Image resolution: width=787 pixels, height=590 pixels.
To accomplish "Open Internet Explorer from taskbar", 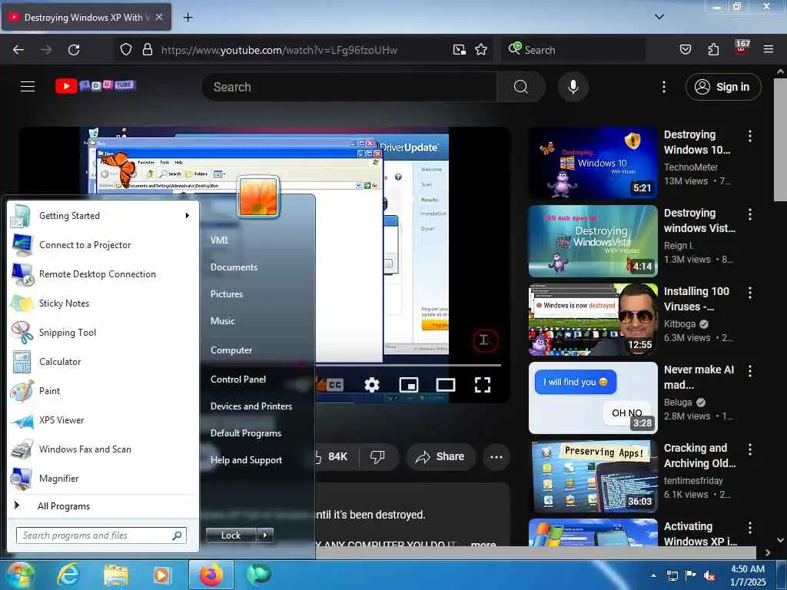I will coord(68,575).
